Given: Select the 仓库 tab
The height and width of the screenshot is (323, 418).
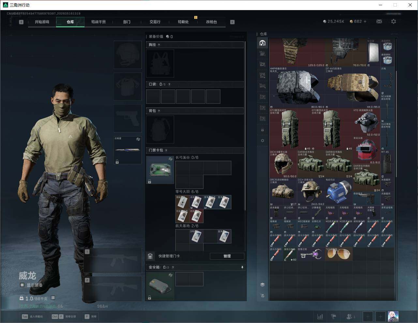Looking at the screenshot, I should [70, 22].
